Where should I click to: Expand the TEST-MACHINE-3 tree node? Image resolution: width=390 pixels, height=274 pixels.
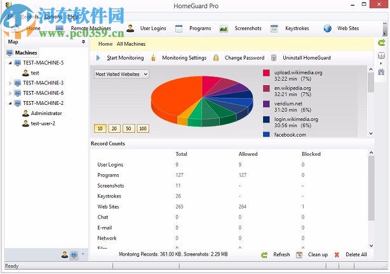click(x=10, y=83)
